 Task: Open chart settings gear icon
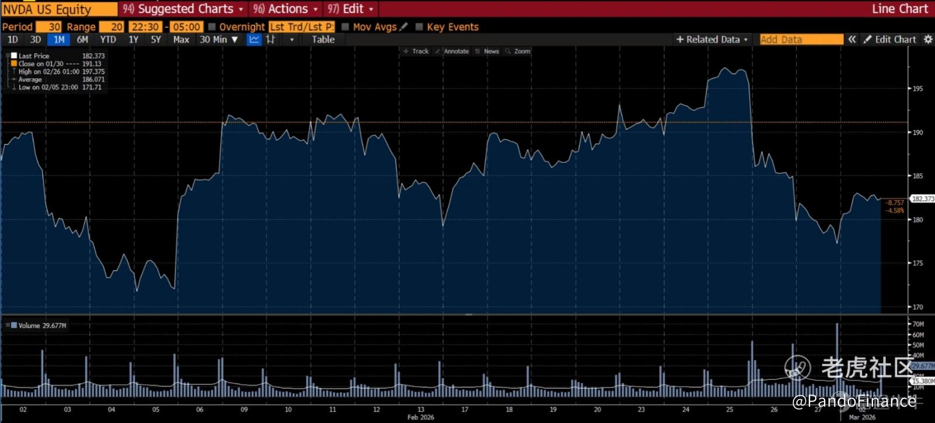point(928,40)
